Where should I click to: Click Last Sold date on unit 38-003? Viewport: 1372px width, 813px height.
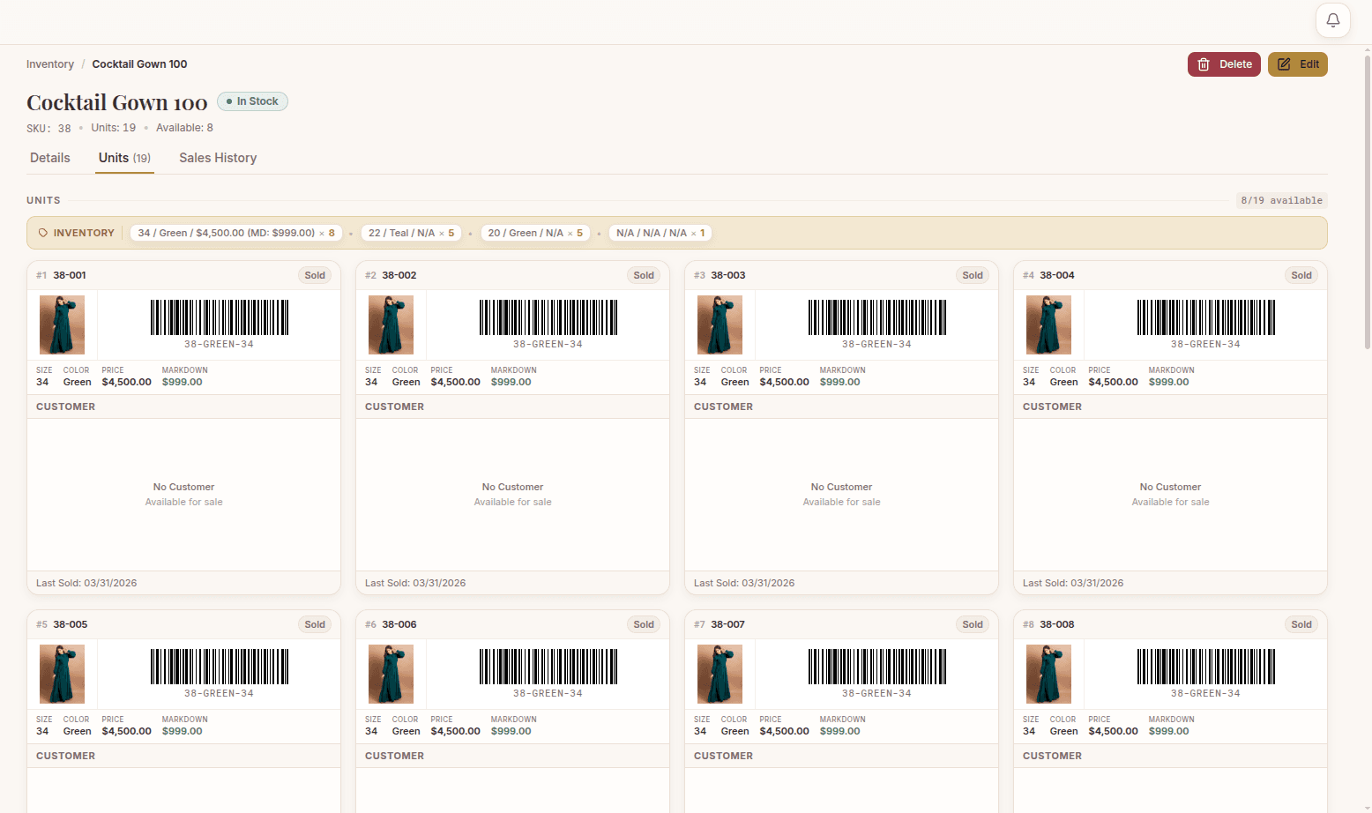744,583
